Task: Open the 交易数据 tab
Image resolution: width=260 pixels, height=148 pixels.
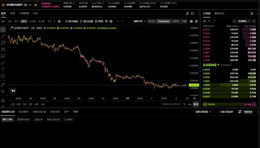Action: click(24, 13)
